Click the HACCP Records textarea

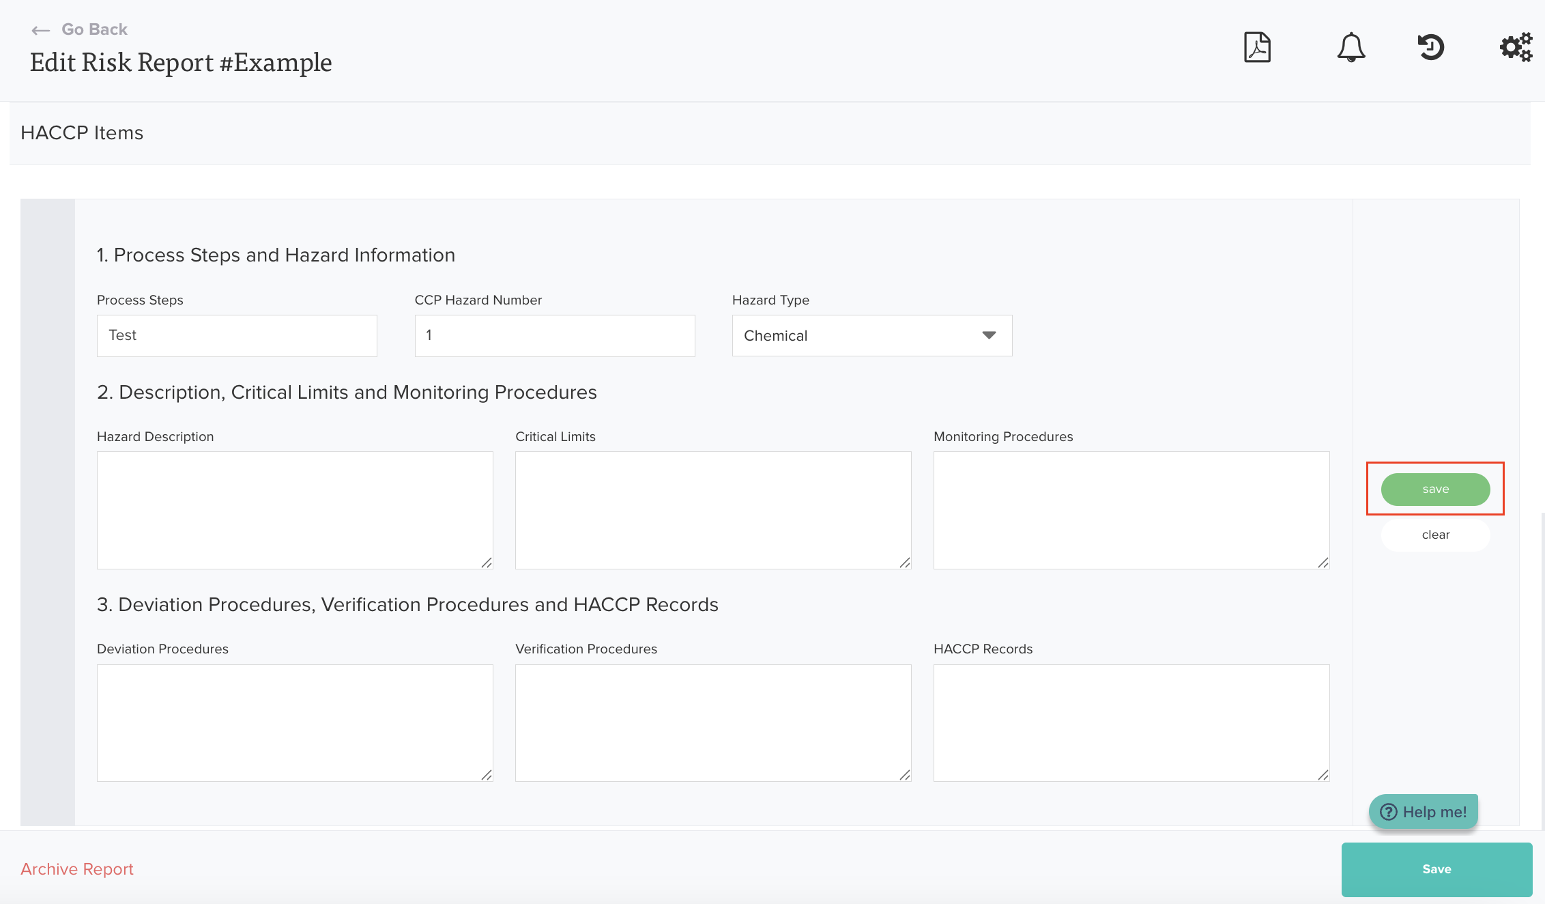[x=1131, y=722]
